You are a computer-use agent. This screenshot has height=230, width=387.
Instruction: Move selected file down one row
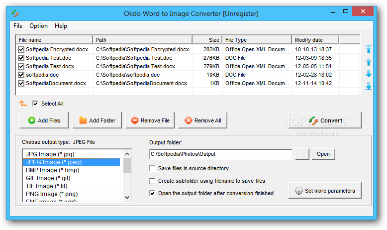369,74
